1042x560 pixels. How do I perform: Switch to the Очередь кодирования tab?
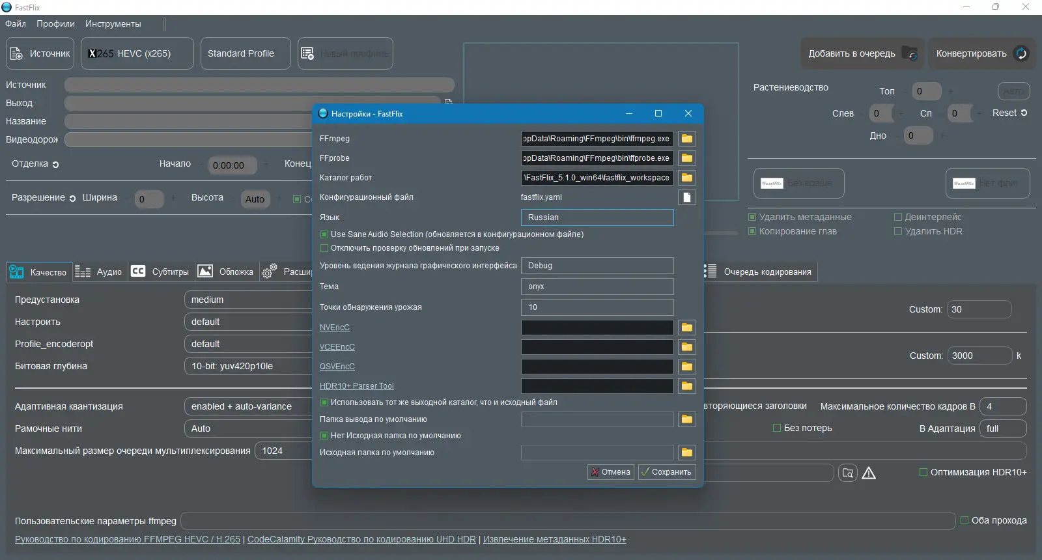pos(759,272)
